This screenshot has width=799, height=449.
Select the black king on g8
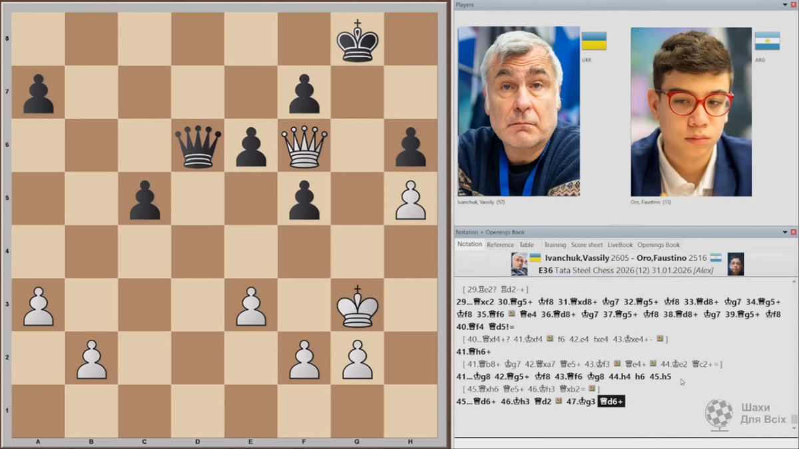358,41
